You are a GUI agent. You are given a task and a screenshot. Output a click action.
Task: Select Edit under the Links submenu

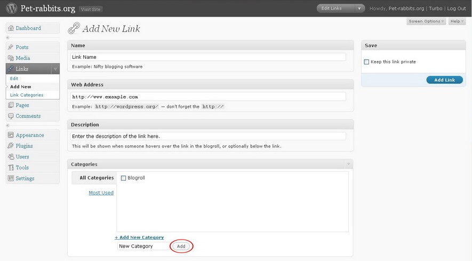tap(14, 78)
